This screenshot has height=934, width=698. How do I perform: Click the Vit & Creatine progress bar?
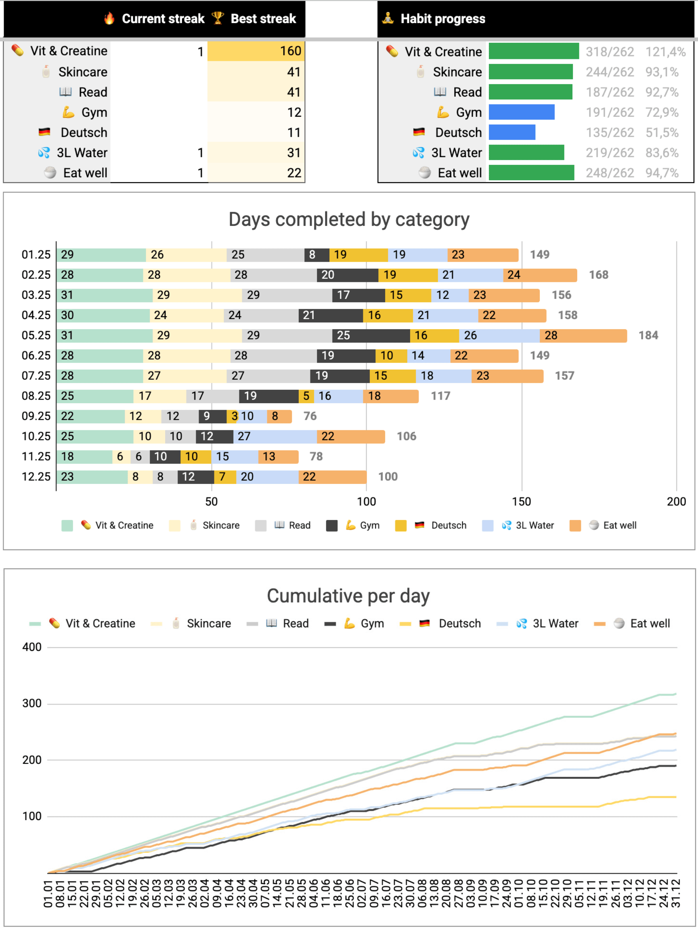(x=533, y=52)
